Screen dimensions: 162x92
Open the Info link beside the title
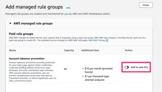[68, 8]
